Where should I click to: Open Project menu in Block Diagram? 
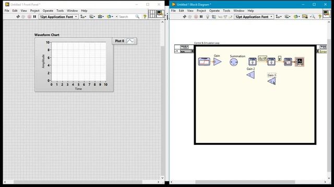[x=201, y=10]
